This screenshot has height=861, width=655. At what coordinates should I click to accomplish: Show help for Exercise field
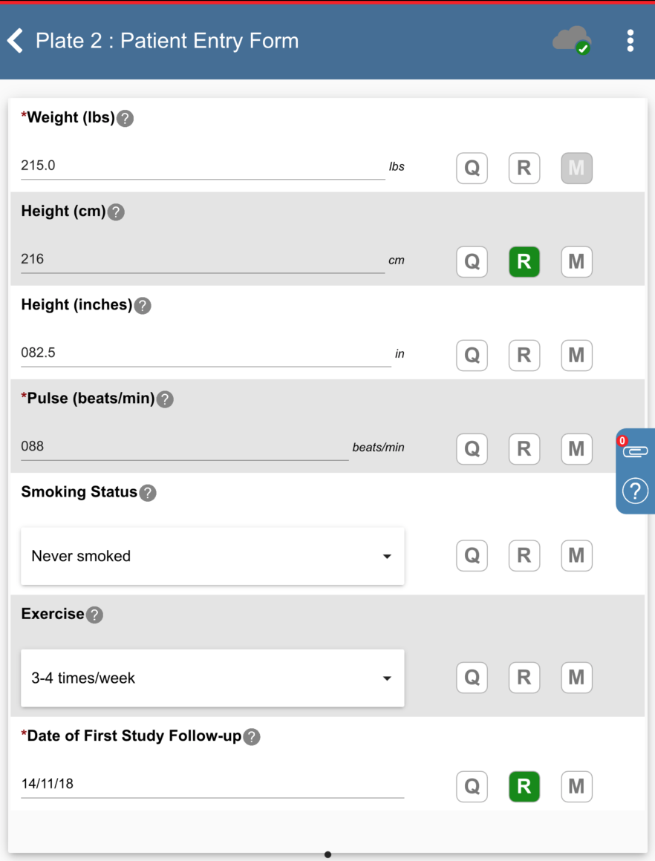(94, 615)
